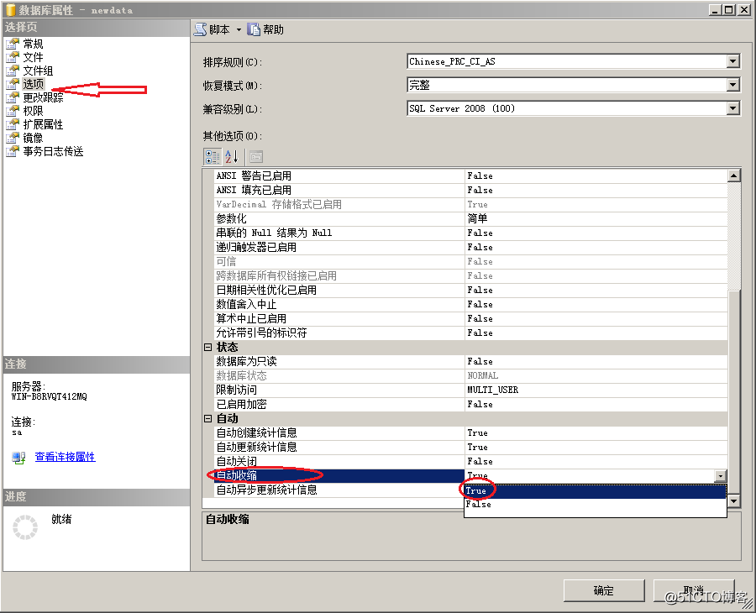The height and width of the screenshot is (613, 756).
Task: Click the 更改跟踪 page icon
Action: [x=13, y=98]
